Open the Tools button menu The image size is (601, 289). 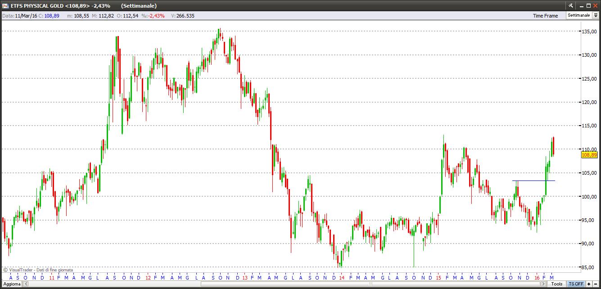pos(557,284)
